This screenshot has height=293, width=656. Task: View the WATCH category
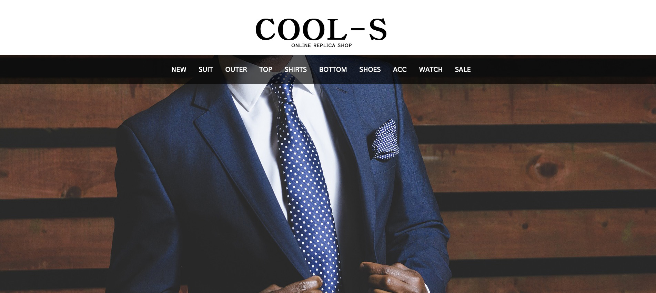[431, 70]
